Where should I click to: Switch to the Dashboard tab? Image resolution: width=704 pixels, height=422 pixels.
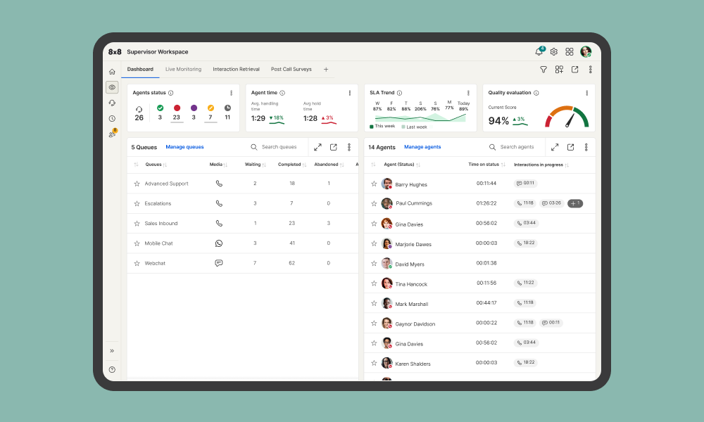[x=140, y=69]
